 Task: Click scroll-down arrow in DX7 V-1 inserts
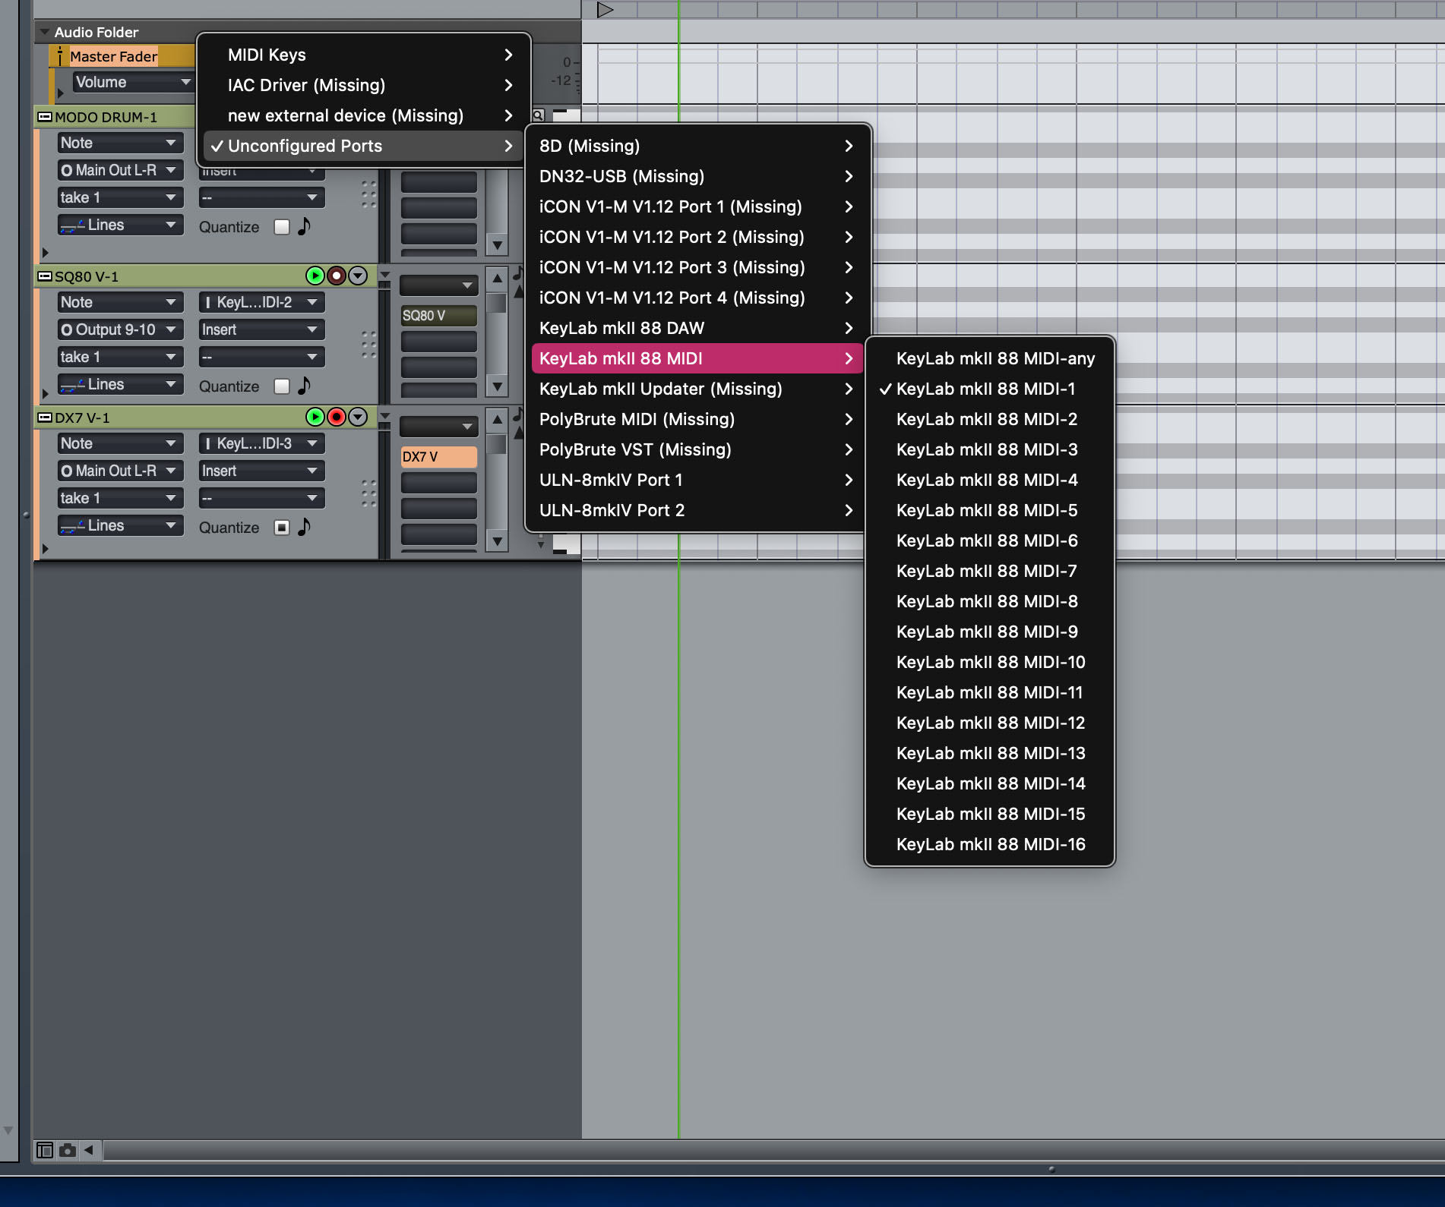click(497, 541)
